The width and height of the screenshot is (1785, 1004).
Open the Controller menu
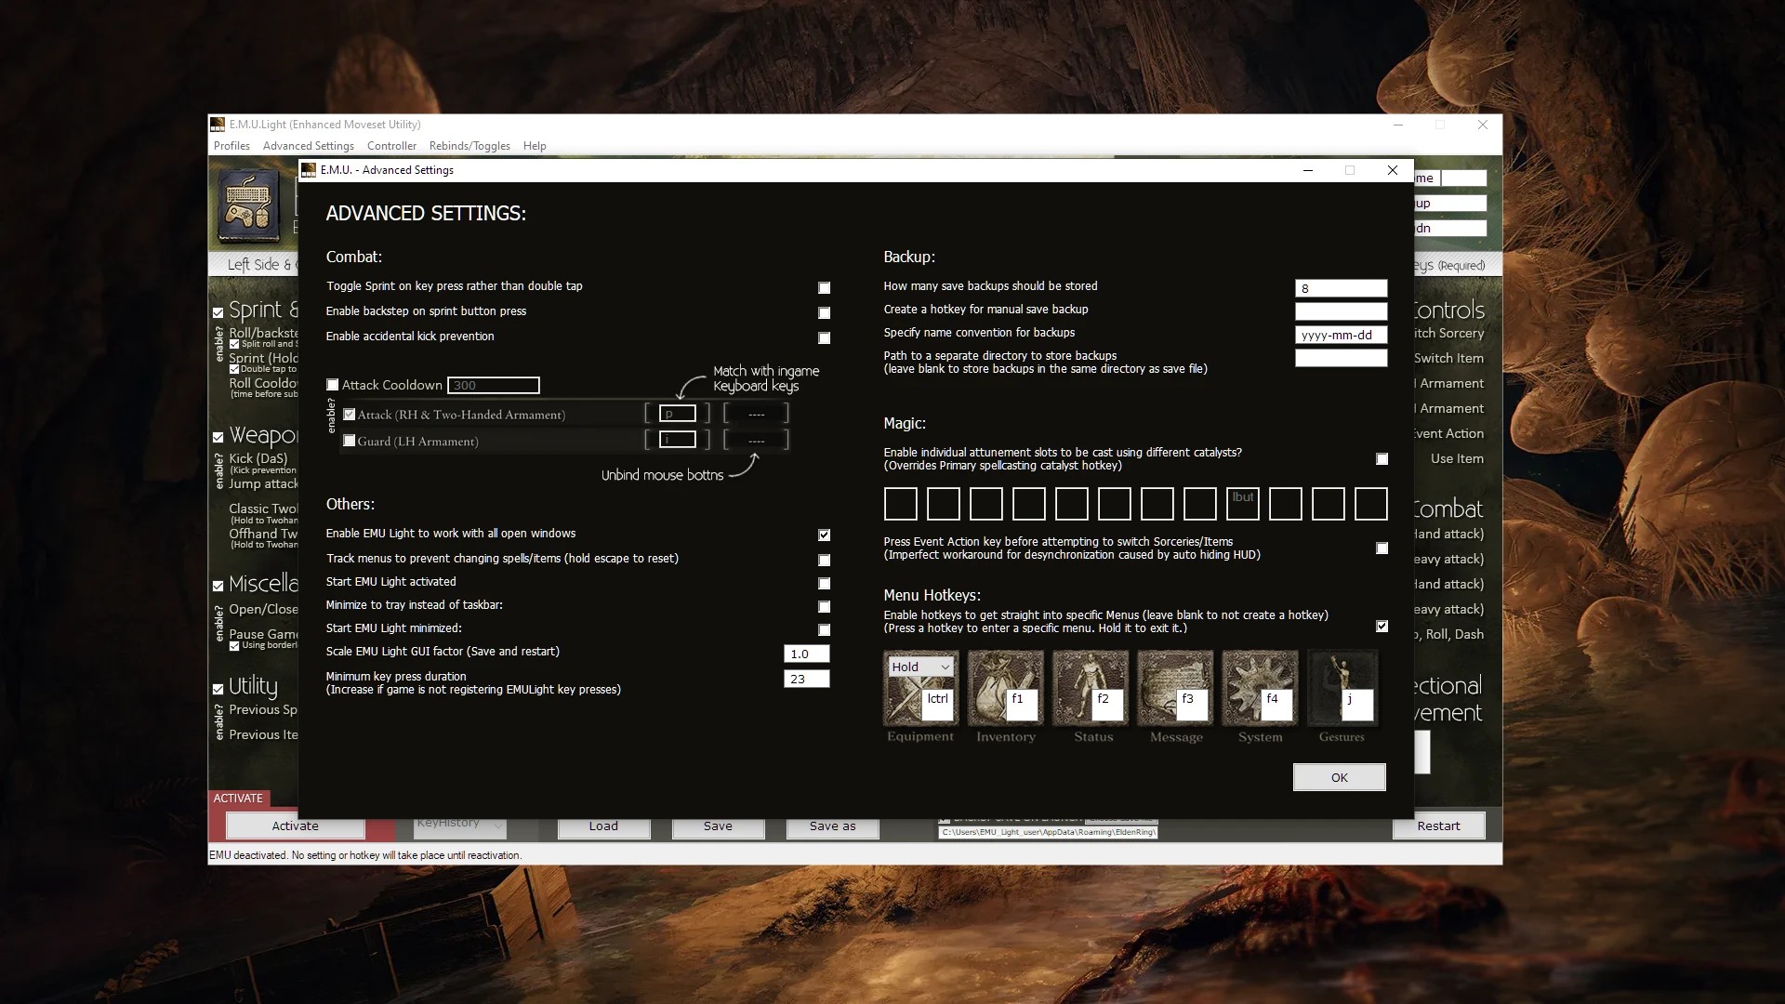click(391, 146)
